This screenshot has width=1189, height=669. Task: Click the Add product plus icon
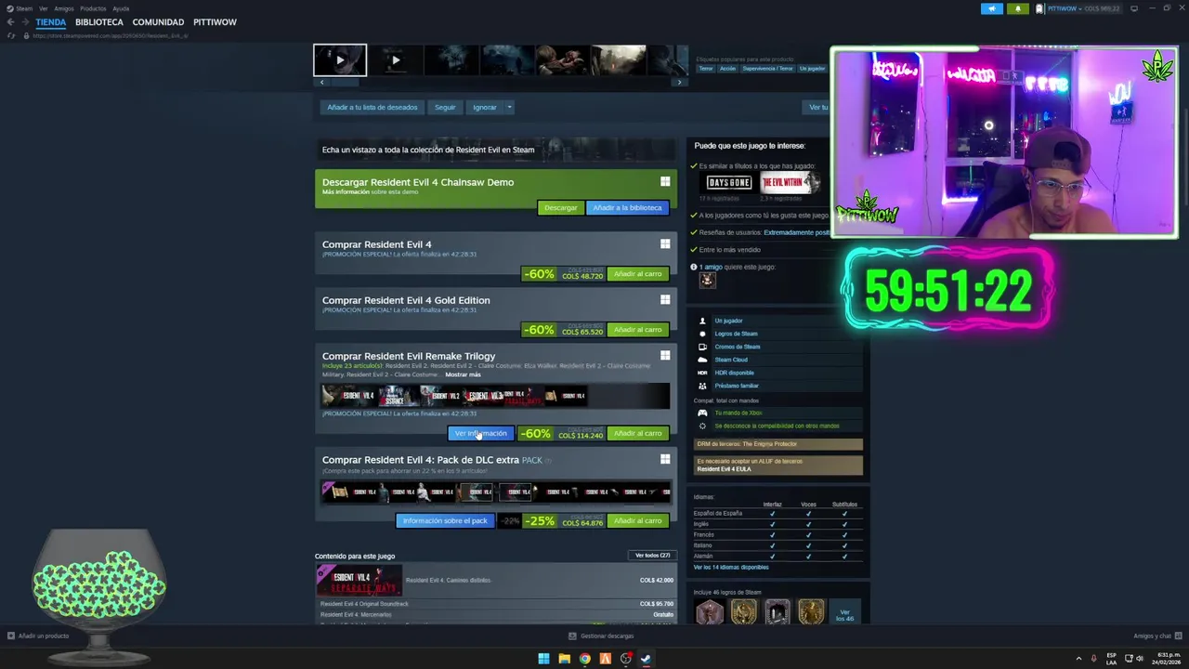point(11,636)
